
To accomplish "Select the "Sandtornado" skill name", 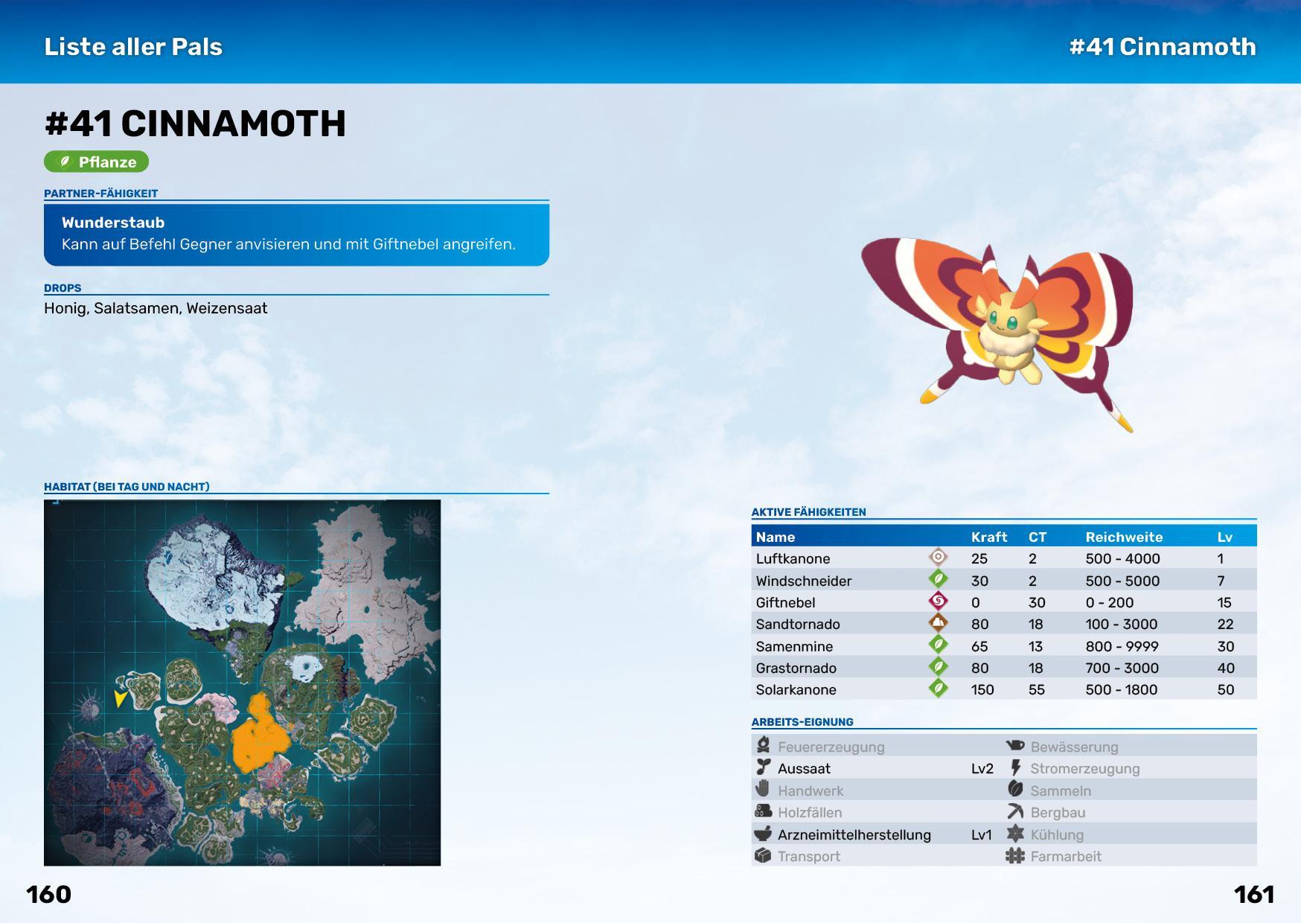I will [x=798, y=624].
